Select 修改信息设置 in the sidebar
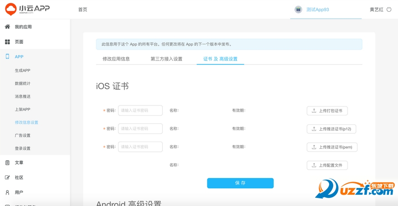Viewport: 398px width, 206px height. point(27,122)
